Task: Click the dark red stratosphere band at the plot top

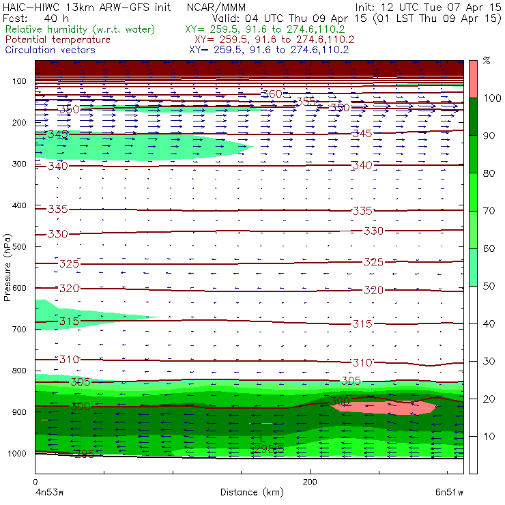Action: [249, 68]
